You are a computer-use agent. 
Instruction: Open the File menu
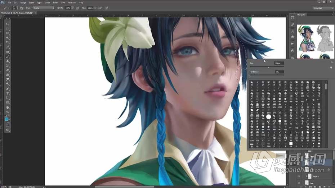point(9,3)
